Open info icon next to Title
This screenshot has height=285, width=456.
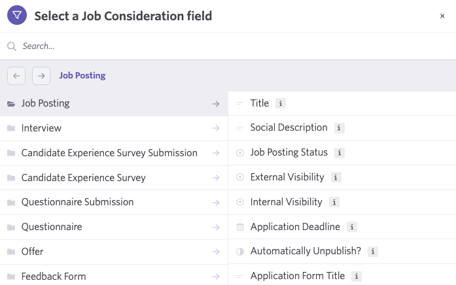click(281, 103)
